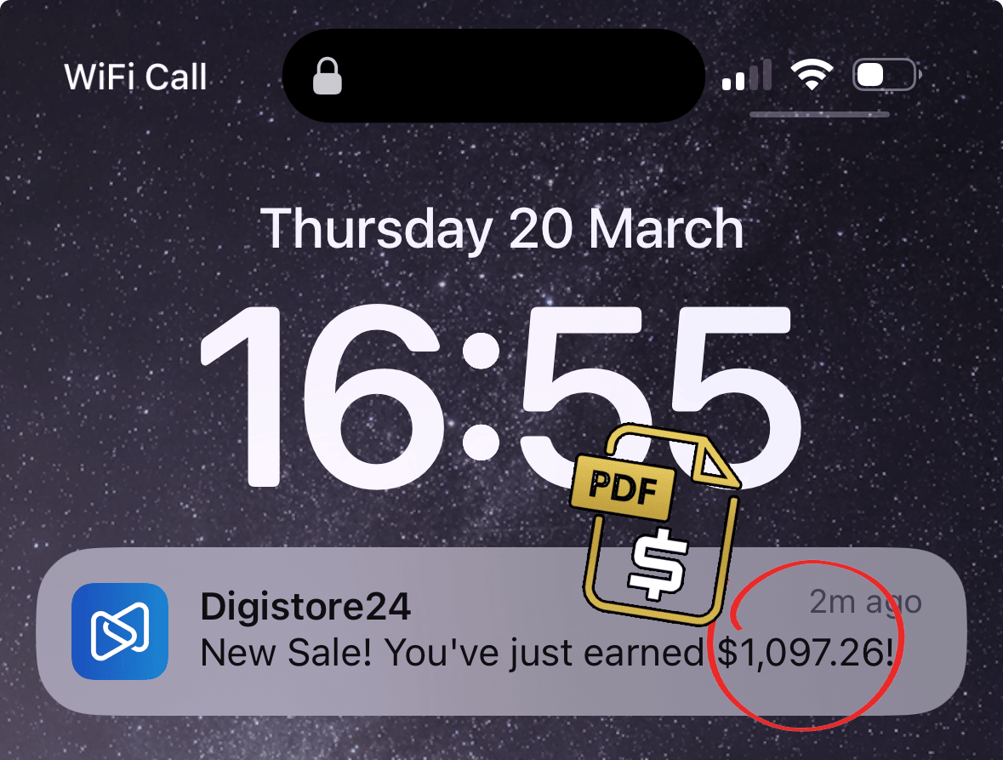
Task: Tap the PDF label on the sticker
Action: (623, 488)
